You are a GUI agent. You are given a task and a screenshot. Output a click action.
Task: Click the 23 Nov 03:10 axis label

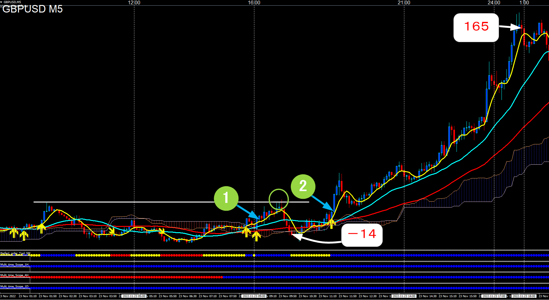click(x=87, y=296)
